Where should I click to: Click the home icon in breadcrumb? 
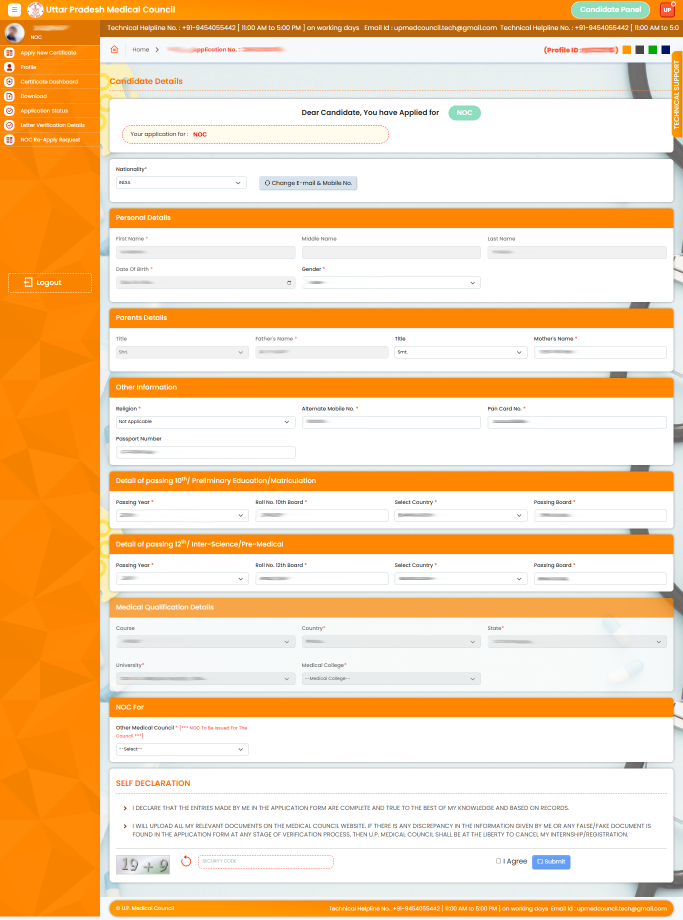(x=114, y=49)
